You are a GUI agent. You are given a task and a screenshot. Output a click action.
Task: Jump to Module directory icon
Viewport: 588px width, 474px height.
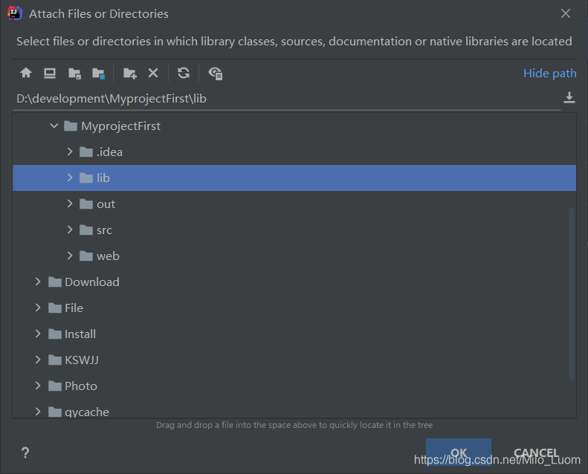pos(98,73)
